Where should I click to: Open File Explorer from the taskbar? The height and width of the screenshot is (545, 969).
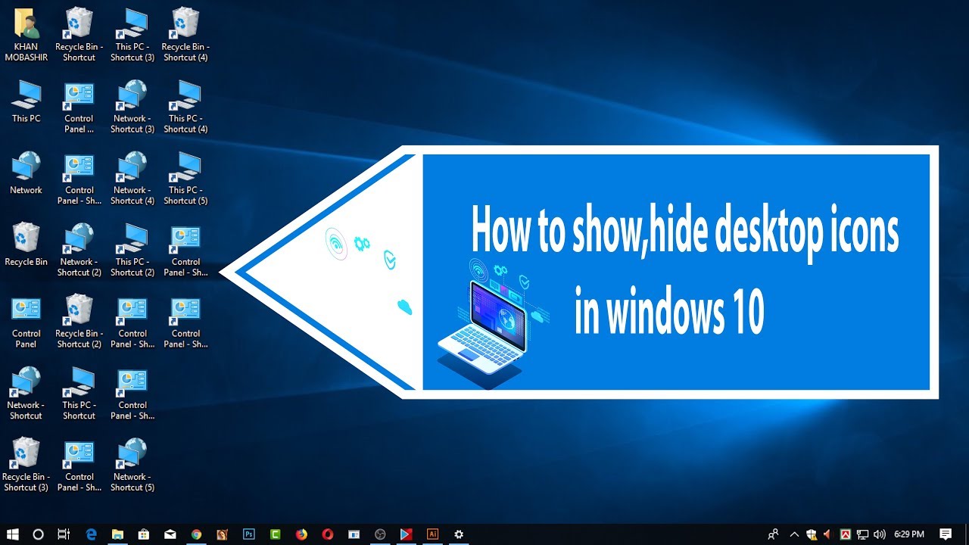point(118,534)
